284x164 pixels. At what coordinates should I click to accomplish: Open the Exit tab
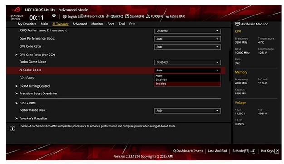pyautogui.click(x=132, y=24)
